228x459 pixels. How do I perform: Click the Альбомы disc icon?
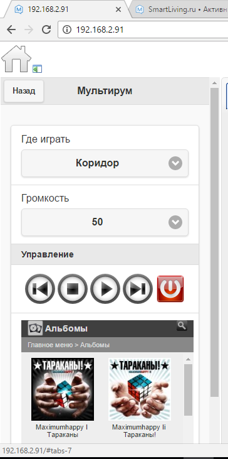[x=35, y=328]
